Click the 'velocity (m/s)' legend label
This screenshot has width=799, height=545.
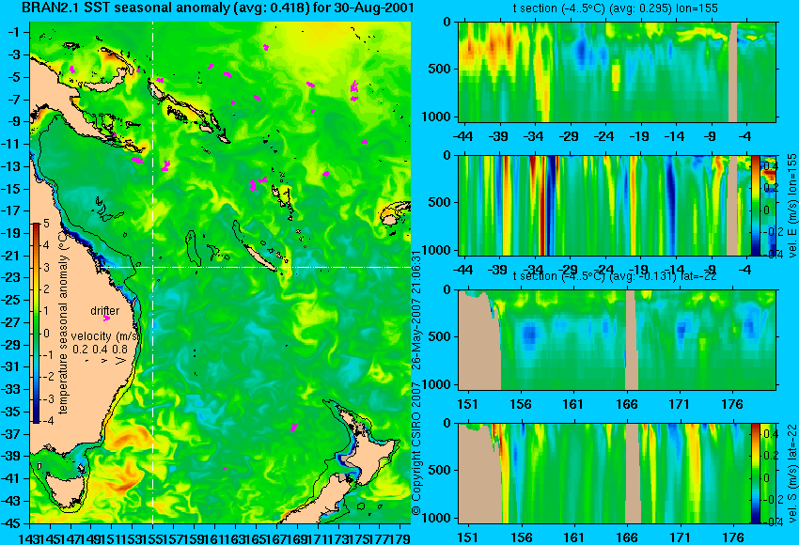[106, 336]
